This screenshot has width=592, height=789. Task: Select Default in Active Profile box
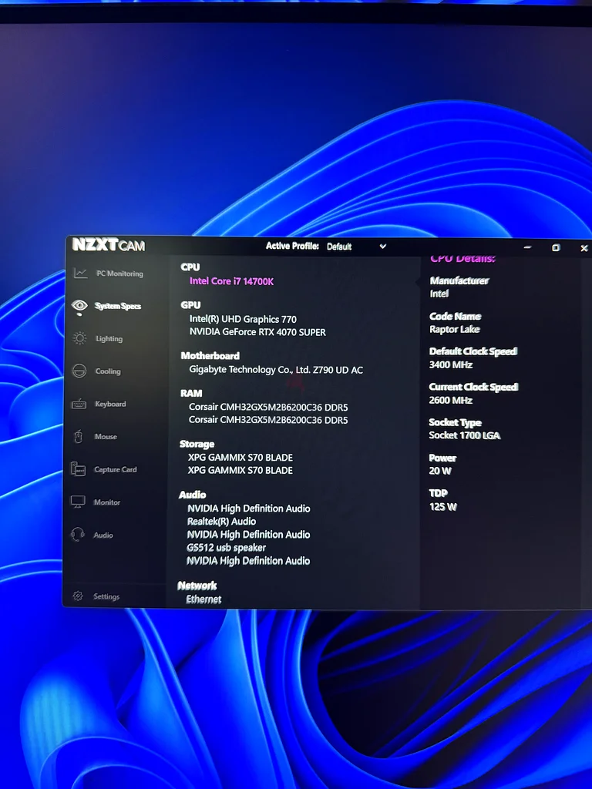click(x=339, y=247)
